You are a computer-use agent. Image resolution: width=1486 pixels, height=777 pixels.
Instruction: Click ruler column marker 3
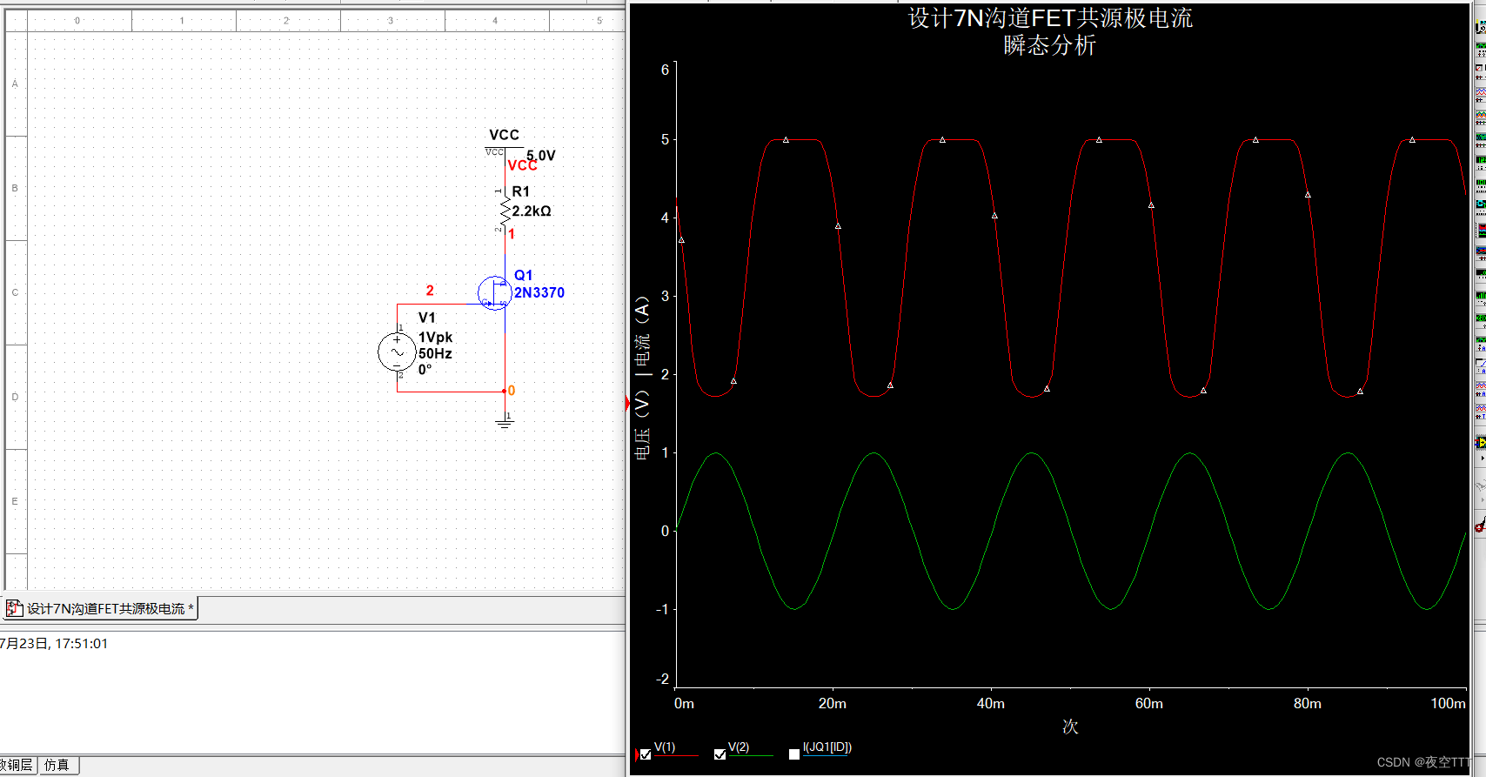click(391, 20)
